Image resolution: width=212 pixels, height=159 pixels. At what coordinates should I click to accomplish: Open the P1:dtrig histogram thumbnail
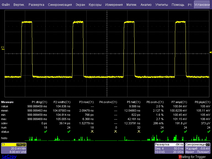click(34, 138)
